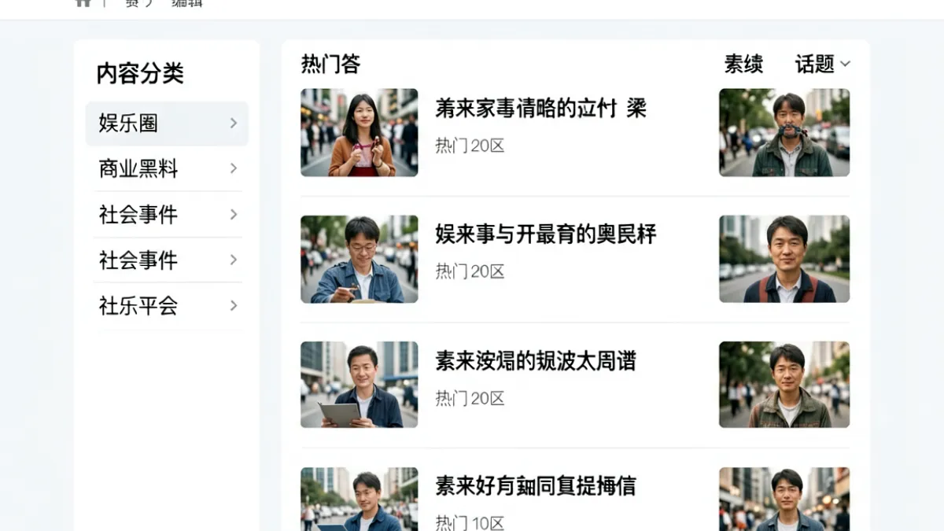Viewport: 944px width, 531px height.
Task: Open thumbnail of man with red backpack straps
Action: tap(784, 259)
